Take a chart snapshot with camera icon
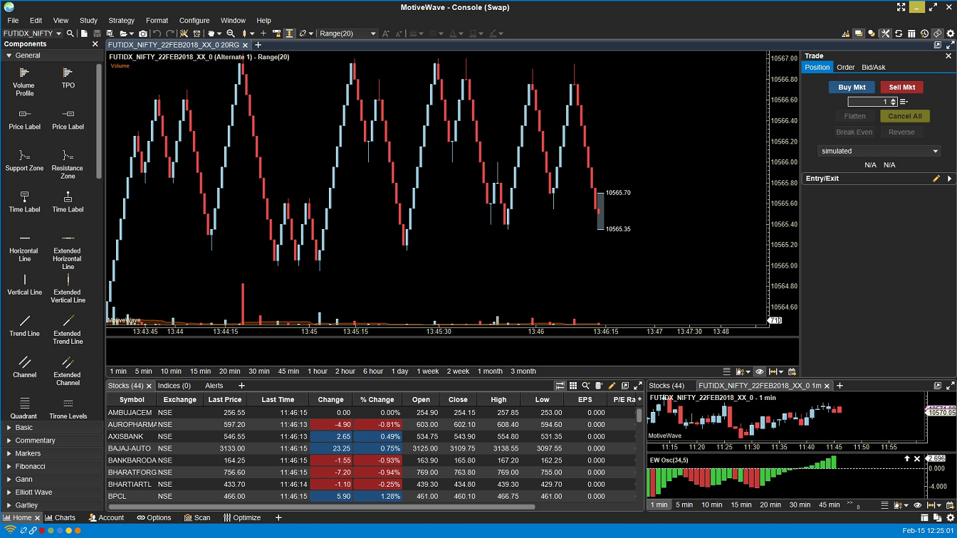Image resolution: width=957 pixels, height=538 pixels. click(142, 33)
